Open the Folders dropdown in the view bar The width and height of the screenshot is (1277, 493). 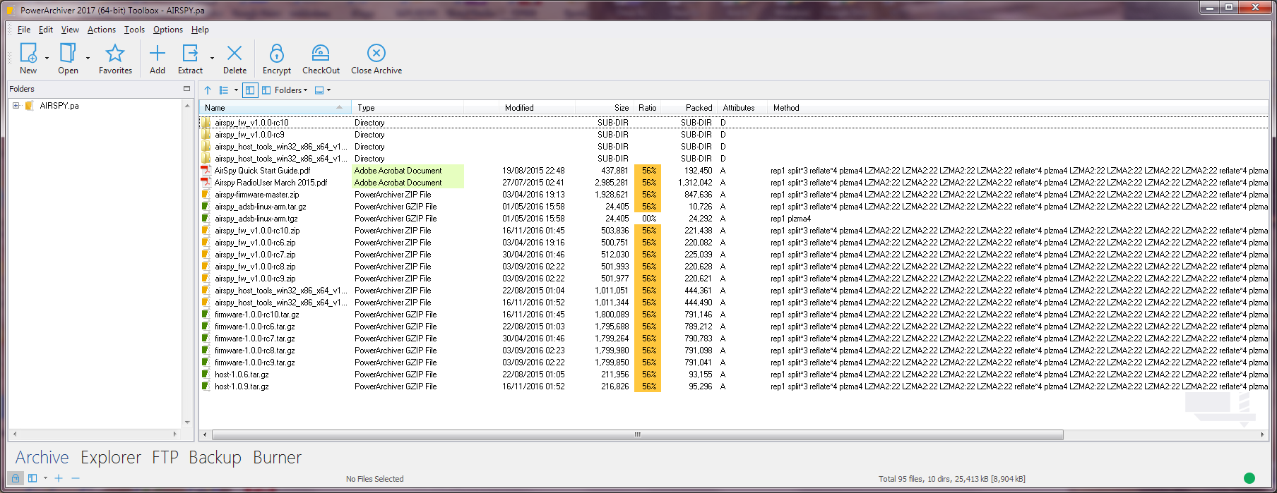coord(285,90)
